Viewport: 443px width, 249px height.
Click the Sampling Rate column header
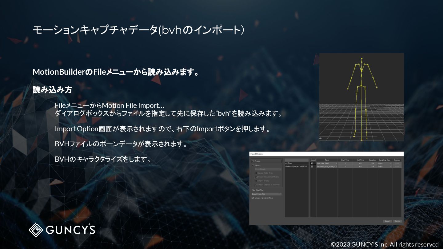[385, 160]
